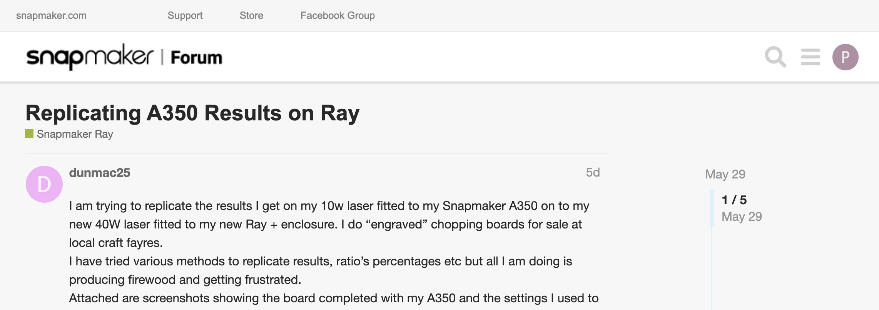879x310 pixels.
Task: Click the Forum home text
Action: (196, 58)
